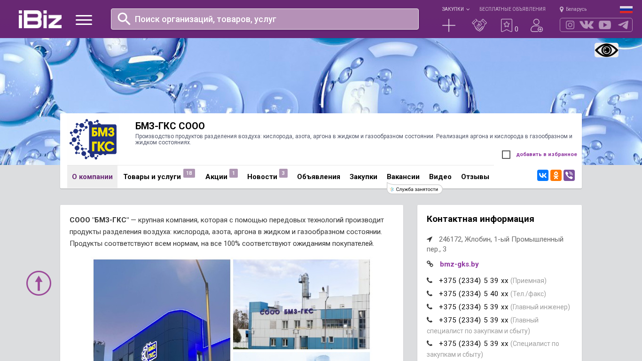This screenshot has width=642, height=361.
Task: Share company page via Viber
Action: click(x=569, y=175)
